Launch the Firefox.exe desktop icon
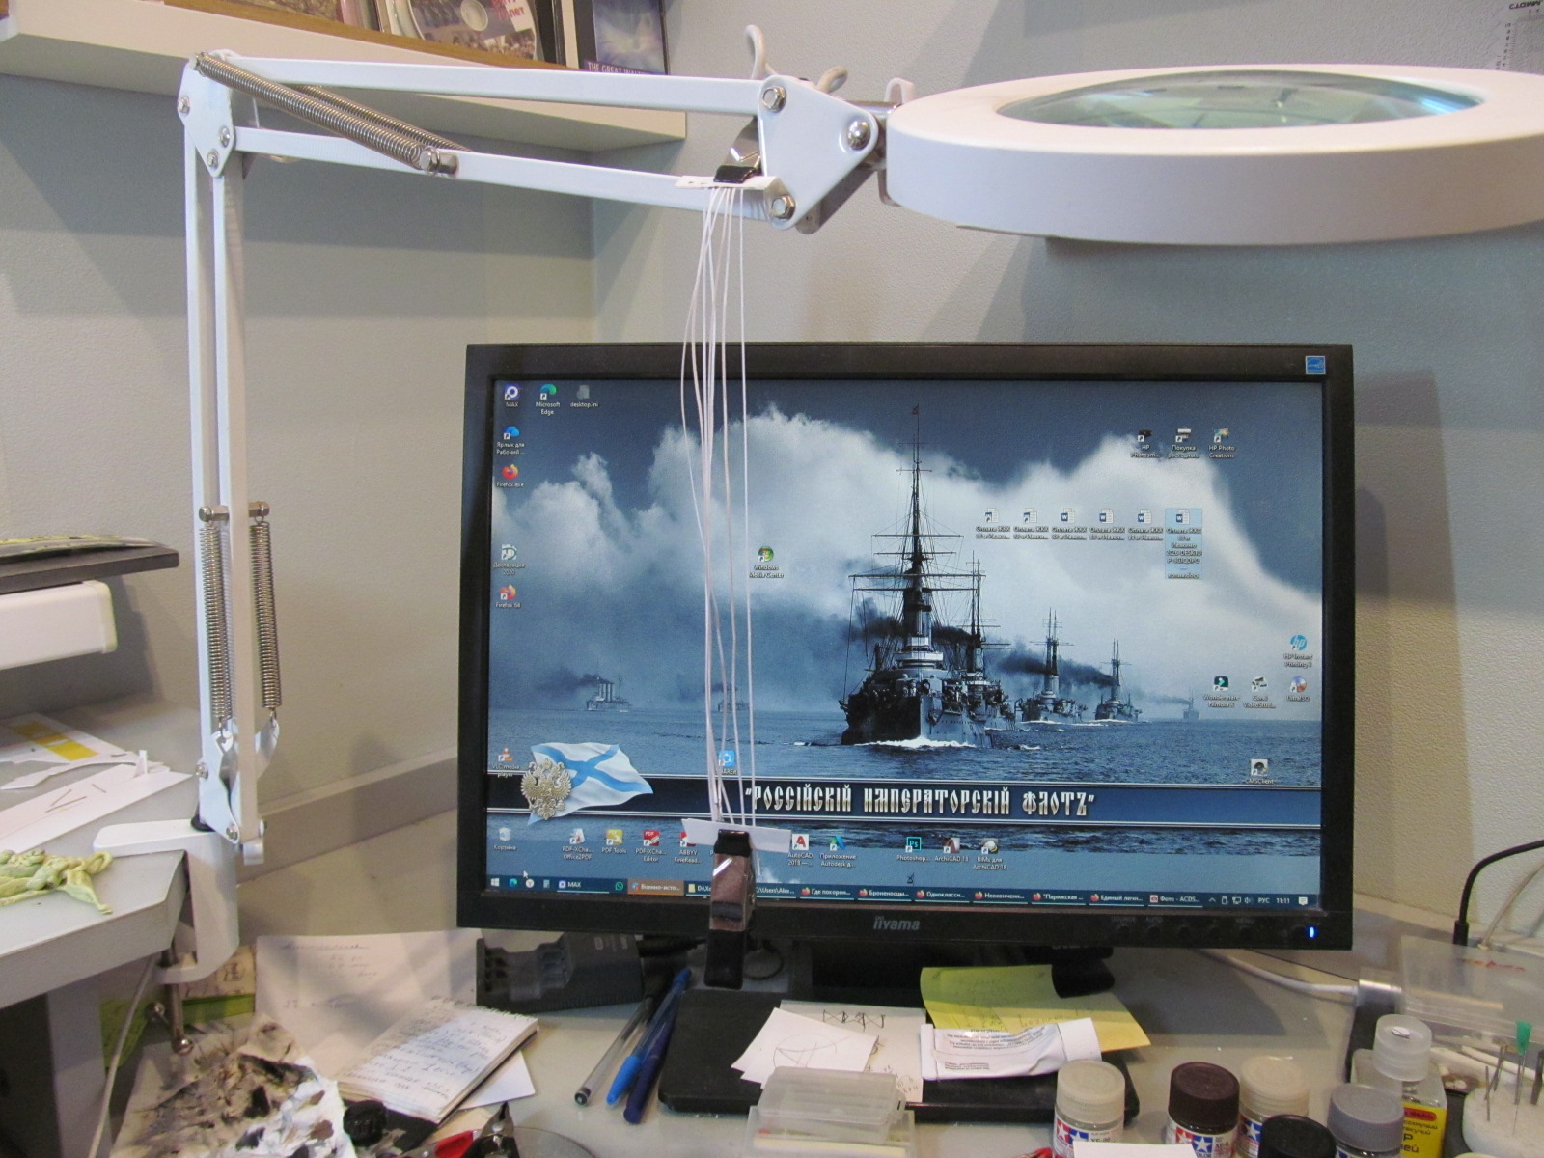 tap(510, 473)
